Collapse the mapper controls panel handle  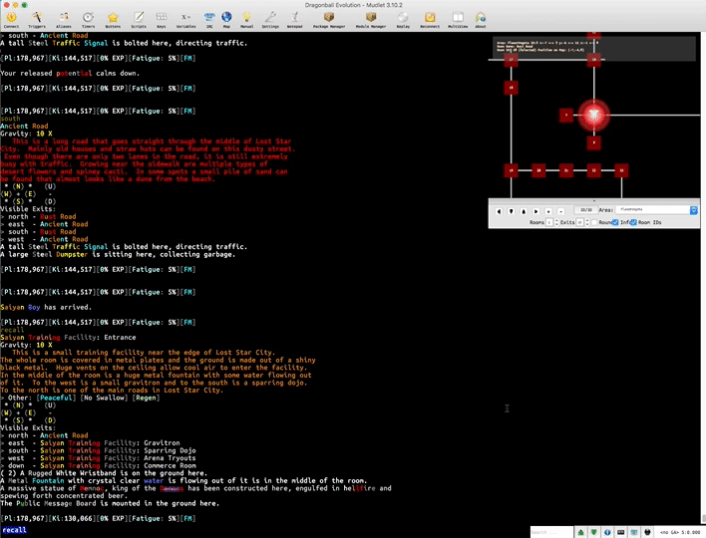click(x=592, y=201)
